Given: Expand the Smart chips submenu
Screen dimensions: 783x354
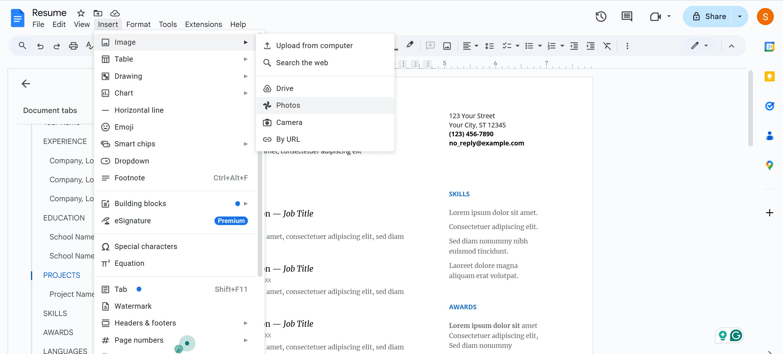Looking at the screenshot, I should pyautogui.click(x=134, y=144).
